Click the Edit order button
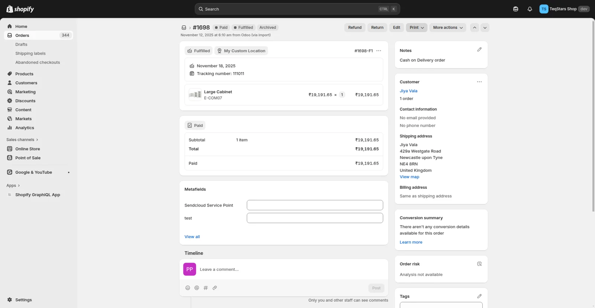This screenshot has width=595, height=308. [396, 27]
